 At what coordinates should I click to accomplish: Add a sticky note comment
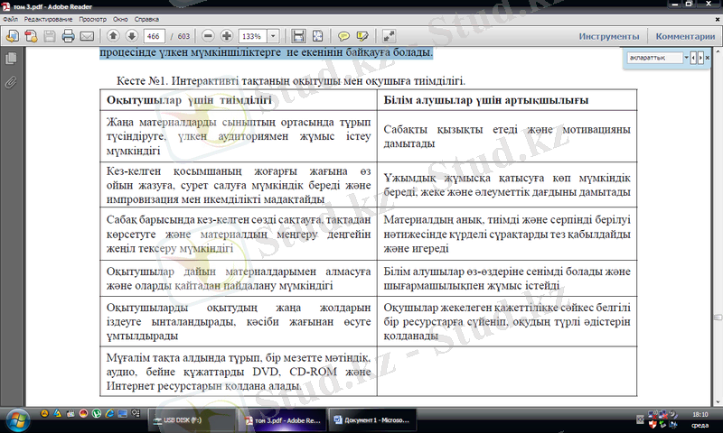(344, 36)
